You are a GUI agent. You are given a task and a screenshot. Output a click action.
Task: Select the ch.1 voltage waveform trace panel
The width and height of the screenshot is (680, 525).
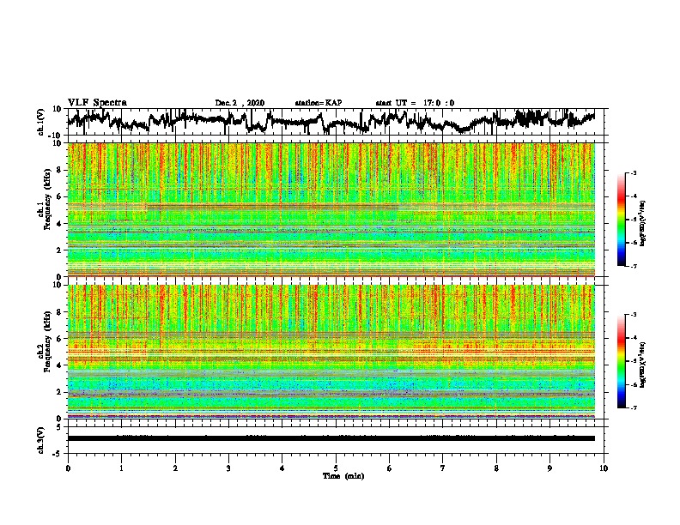coord(336,122)
